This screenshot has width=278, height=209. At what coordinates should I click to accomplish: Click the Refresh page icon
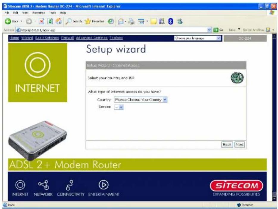[x=50, y=21]
